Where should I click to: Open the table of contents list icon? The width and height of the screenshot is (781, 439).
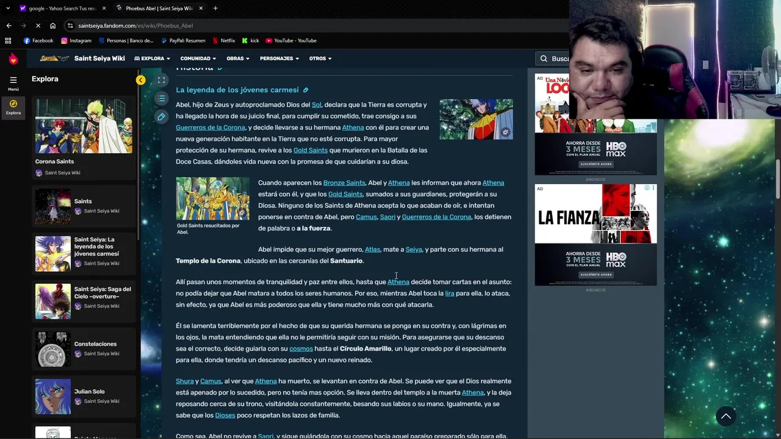tap(161, 98)
